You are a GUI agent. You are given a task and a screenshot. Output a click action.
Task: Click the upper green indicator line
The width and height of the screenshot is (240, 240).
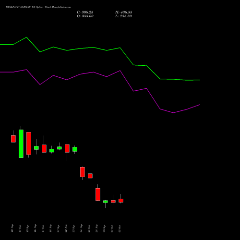pyautogui.click(x=100, y=49)
